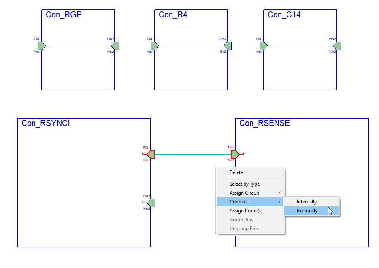Image resolution: width=379 pixels, height=268 pixels.
Task: Select Externally from Connect submenu
Action: click(x=307, y=211)
